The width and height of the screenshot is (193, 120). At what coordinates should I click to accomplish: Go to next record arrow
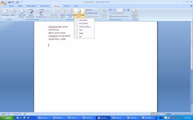point(124,10)
